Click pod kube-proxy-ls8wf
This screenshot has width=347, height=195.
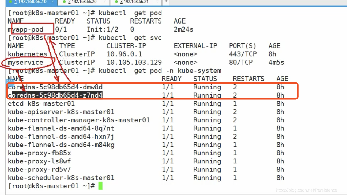(x=40, y=161)
